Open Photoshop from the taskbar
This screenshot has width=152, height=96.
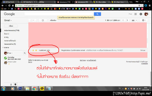pos(20,89)
